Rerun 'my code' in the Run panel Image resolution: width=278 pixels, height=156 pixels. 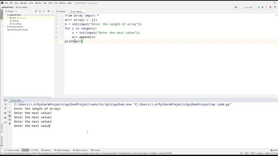point(5,104)
